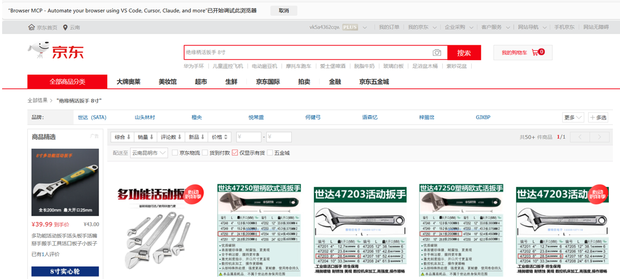Tick the 五金城 checkbox
Screen dimensions: 620x279
(x=269, y=153)
